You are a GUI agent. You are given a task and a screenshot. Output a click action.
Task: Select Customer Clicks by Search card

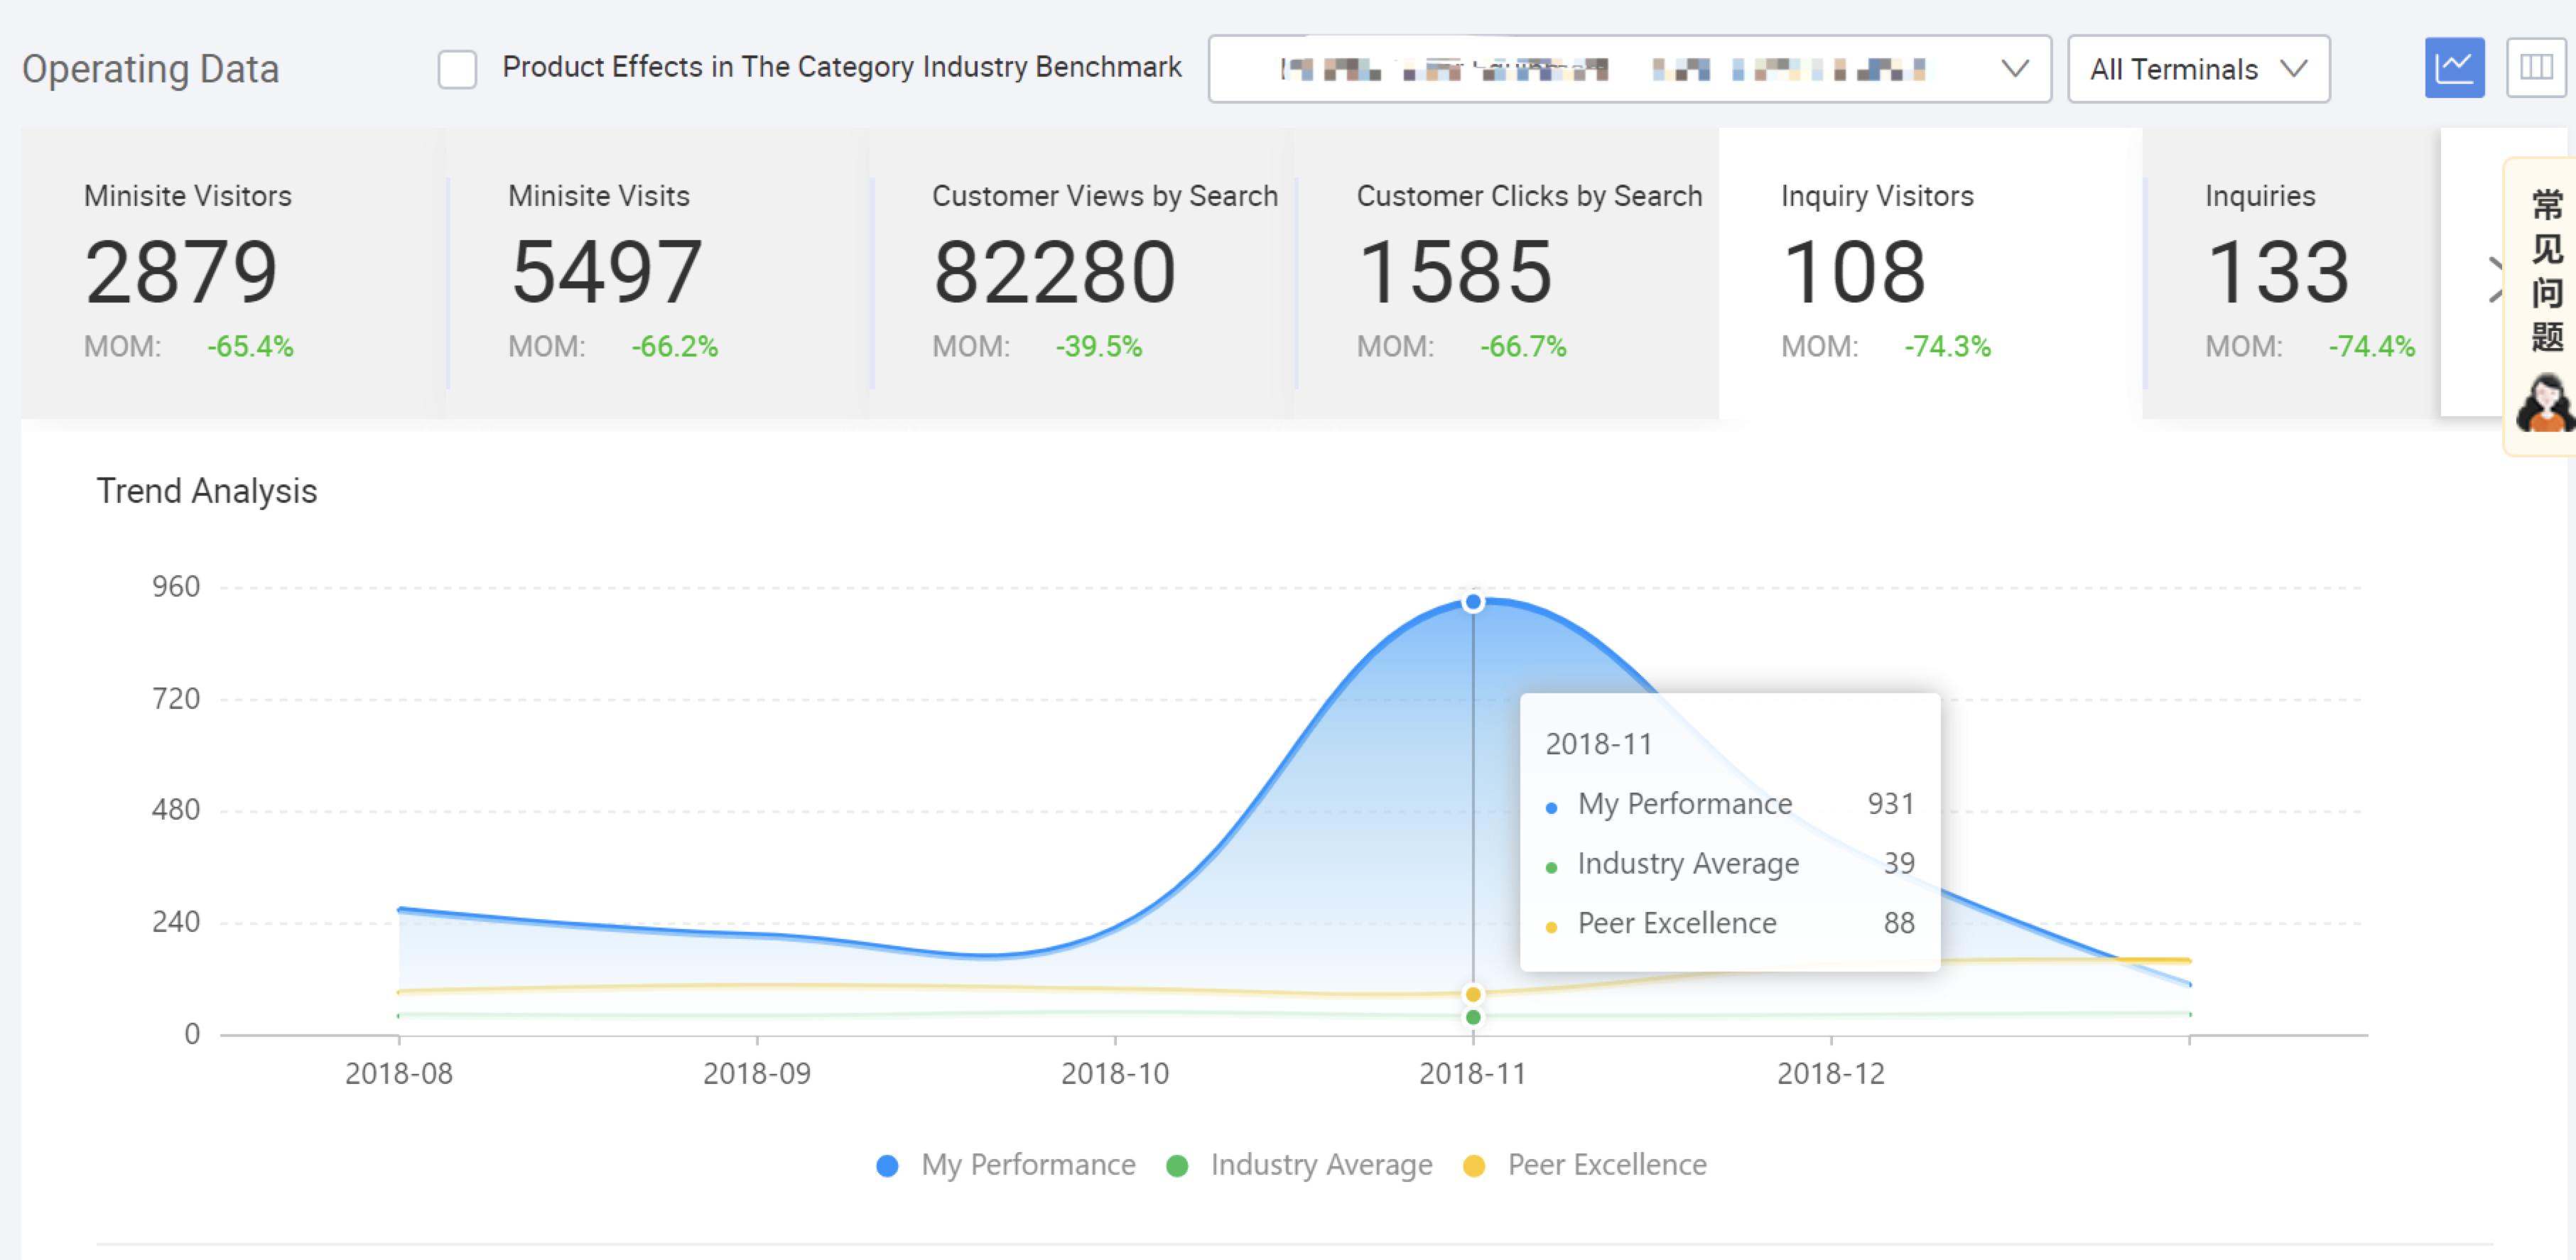[1505, 272]
